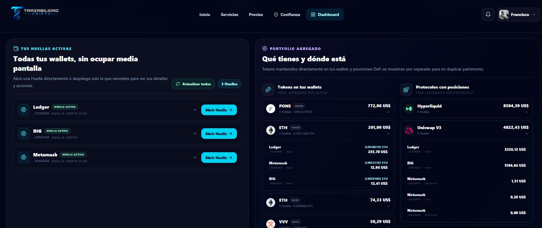Image resolution: width=542 pixels, height=228 pixels.
Task: Open the Servicios menu item
Action: click(x=229, y=15)
